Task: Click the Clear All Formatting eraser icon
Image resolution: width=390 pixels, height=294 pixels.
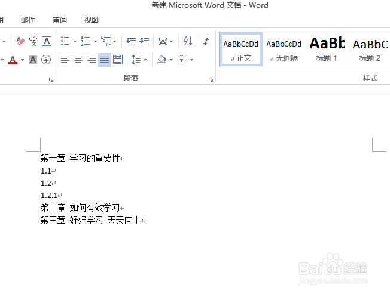Action: 21,41
